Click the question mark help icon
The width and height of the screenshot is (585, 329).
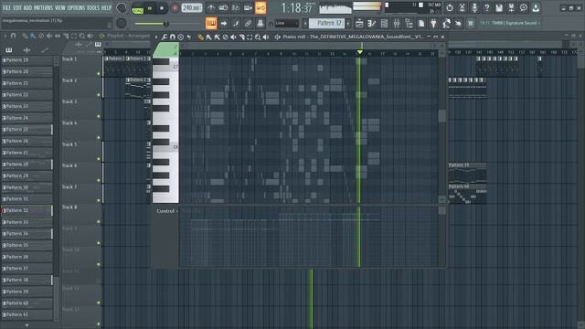pos(486,7)
